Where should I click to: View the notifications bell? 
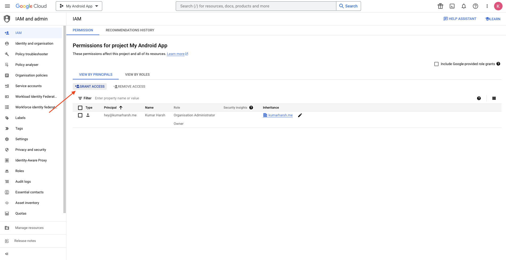click(464, 6)
